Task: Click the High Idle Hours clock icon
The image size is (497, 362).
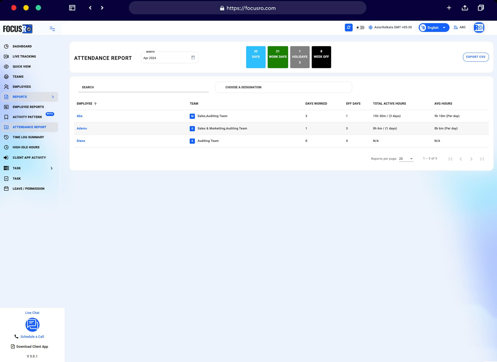Action: tap(6, 147)
